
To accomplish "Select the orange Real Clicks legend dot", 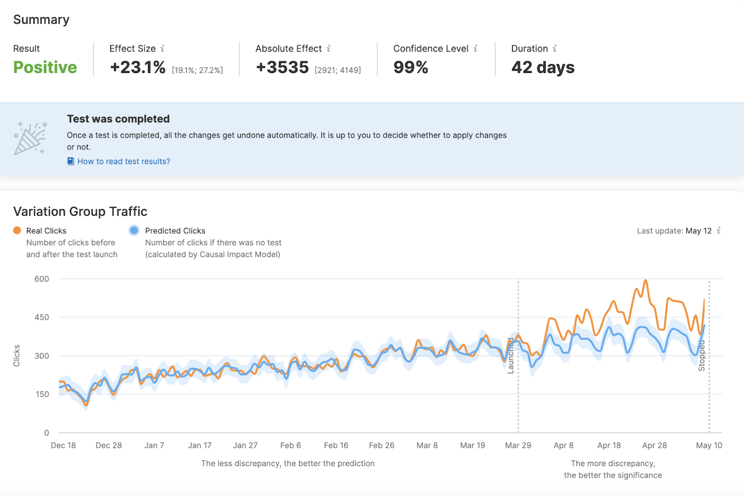I will click(x=17, y=230).
